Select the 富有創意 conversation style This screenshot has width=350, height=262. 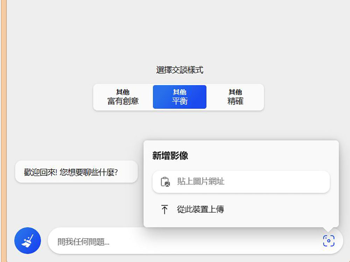tap(123, 97)
